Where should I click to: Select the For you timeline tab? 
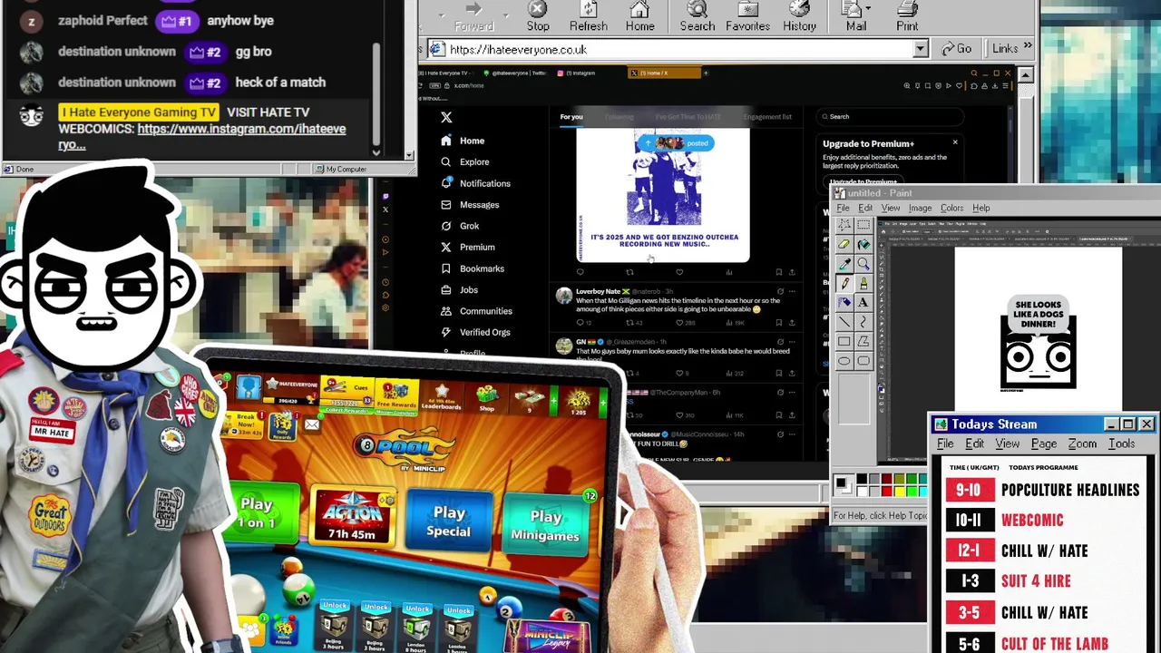tap(571, 116)
